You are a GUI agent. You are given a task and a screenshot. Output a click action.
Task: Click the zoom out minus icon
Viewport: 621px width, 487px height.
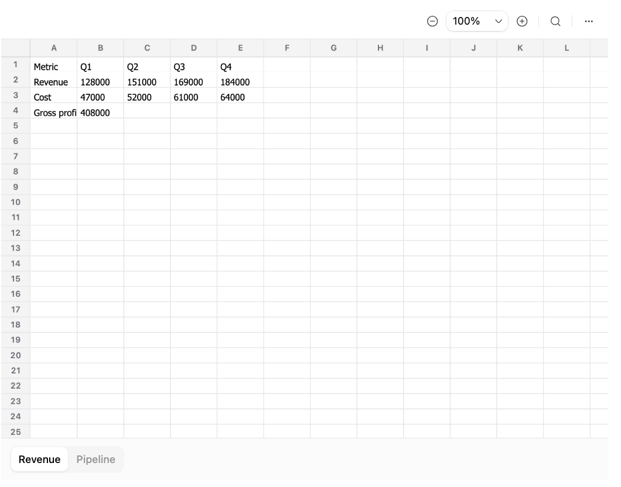(x=432, y=21)
